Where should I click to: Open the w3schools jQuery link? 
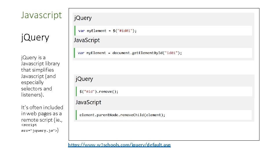pos(119,145)
